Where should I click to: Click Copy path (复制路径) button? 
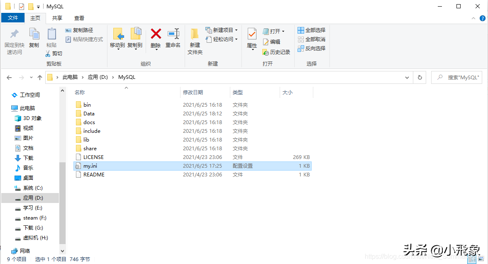[x=79, y=30]
